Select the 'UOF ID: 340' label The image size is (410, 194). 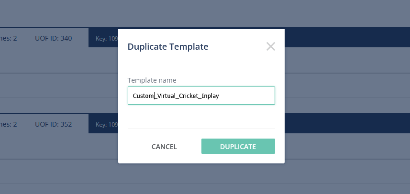pyautogui.click(x=53, y=38)
